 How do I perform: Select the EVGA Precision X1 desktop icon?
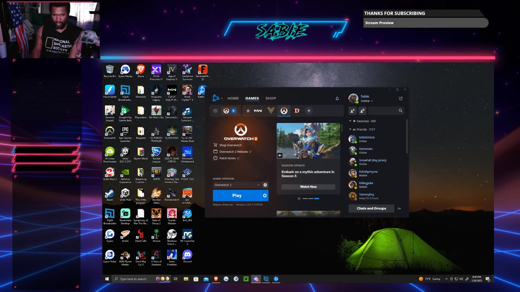(x=156, y=72)
